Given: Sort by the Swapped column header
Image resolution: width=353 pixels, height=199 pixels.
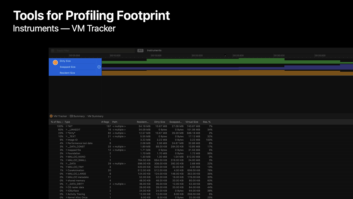Looking at the screenshot, I should pos(175,122).
